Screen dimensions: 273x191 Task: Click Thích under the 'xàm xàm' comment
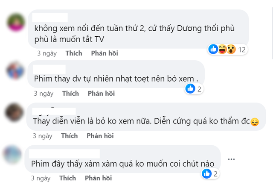(x=67, y=178)
